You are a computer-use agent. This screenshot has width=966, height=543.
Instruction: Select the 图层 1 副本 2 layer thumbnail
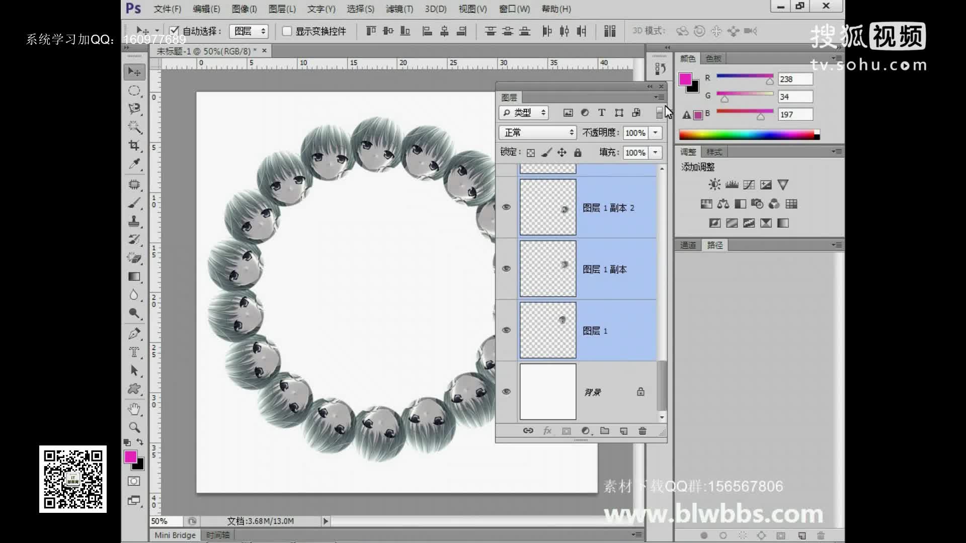point(548,207)
